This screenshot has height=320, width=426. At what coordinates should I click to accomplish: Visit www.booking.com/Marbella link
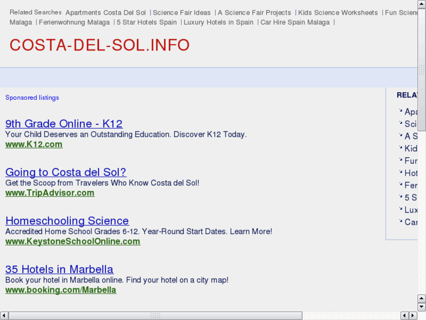[x=61, y=290]
